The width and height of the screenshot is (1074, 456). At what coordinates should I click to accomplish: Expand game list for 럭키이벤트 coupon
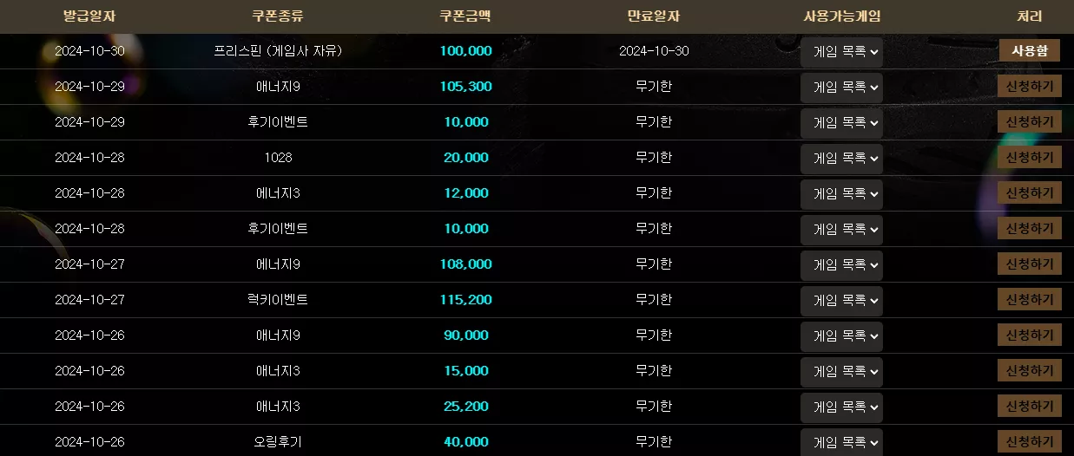[841, 300]
